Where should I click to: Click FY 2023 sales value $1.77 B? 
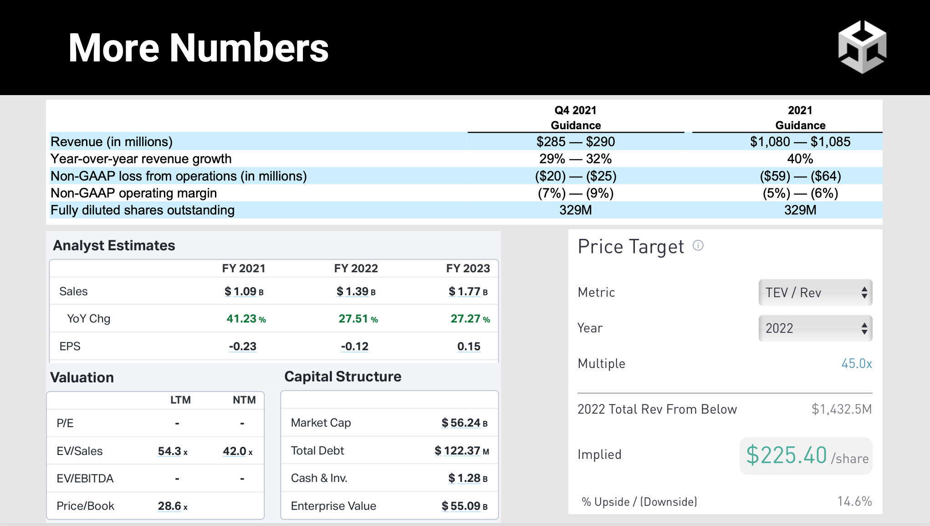coord(468,292)
